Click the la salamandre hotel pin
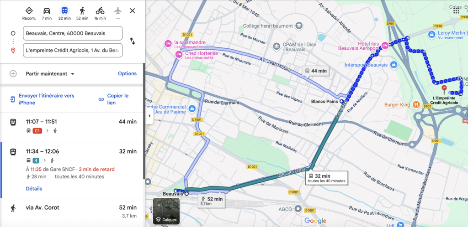This screenshot has width=468, height=227. pos(168,44)
